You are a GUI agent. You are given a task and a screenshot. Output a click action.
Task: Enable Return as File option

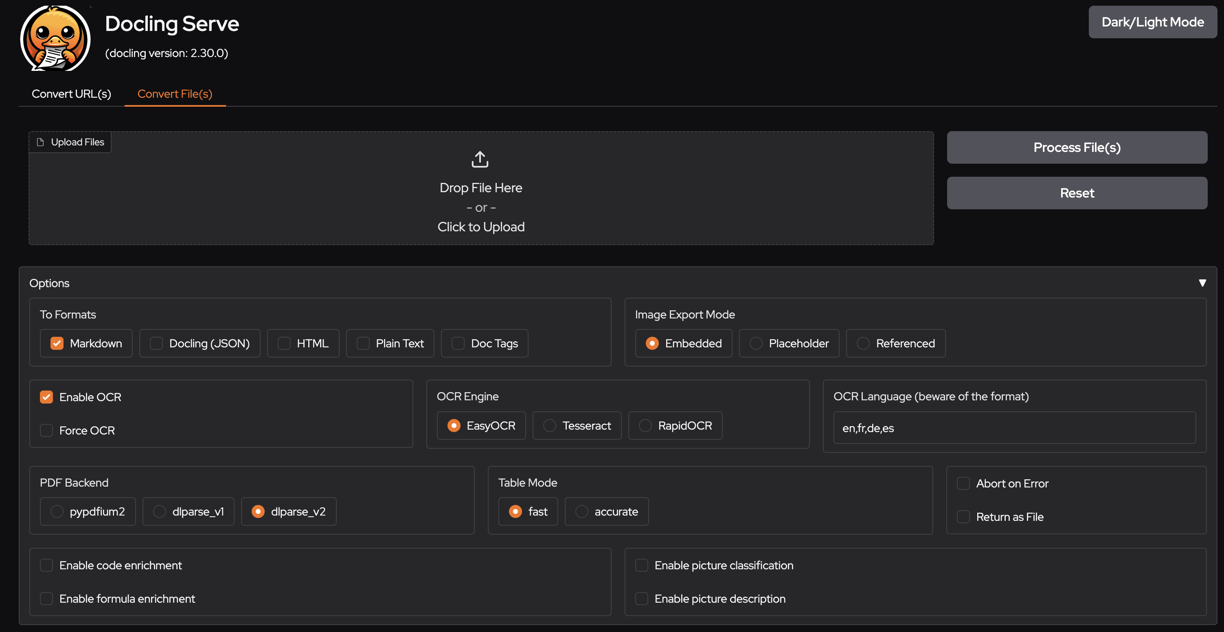[963, 516]
